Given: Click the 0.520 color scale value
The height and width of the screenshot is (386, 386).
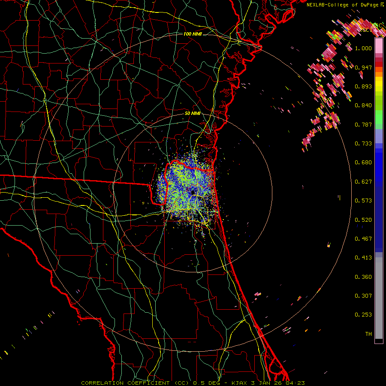Looking at the screenshot, I should 363,220.
